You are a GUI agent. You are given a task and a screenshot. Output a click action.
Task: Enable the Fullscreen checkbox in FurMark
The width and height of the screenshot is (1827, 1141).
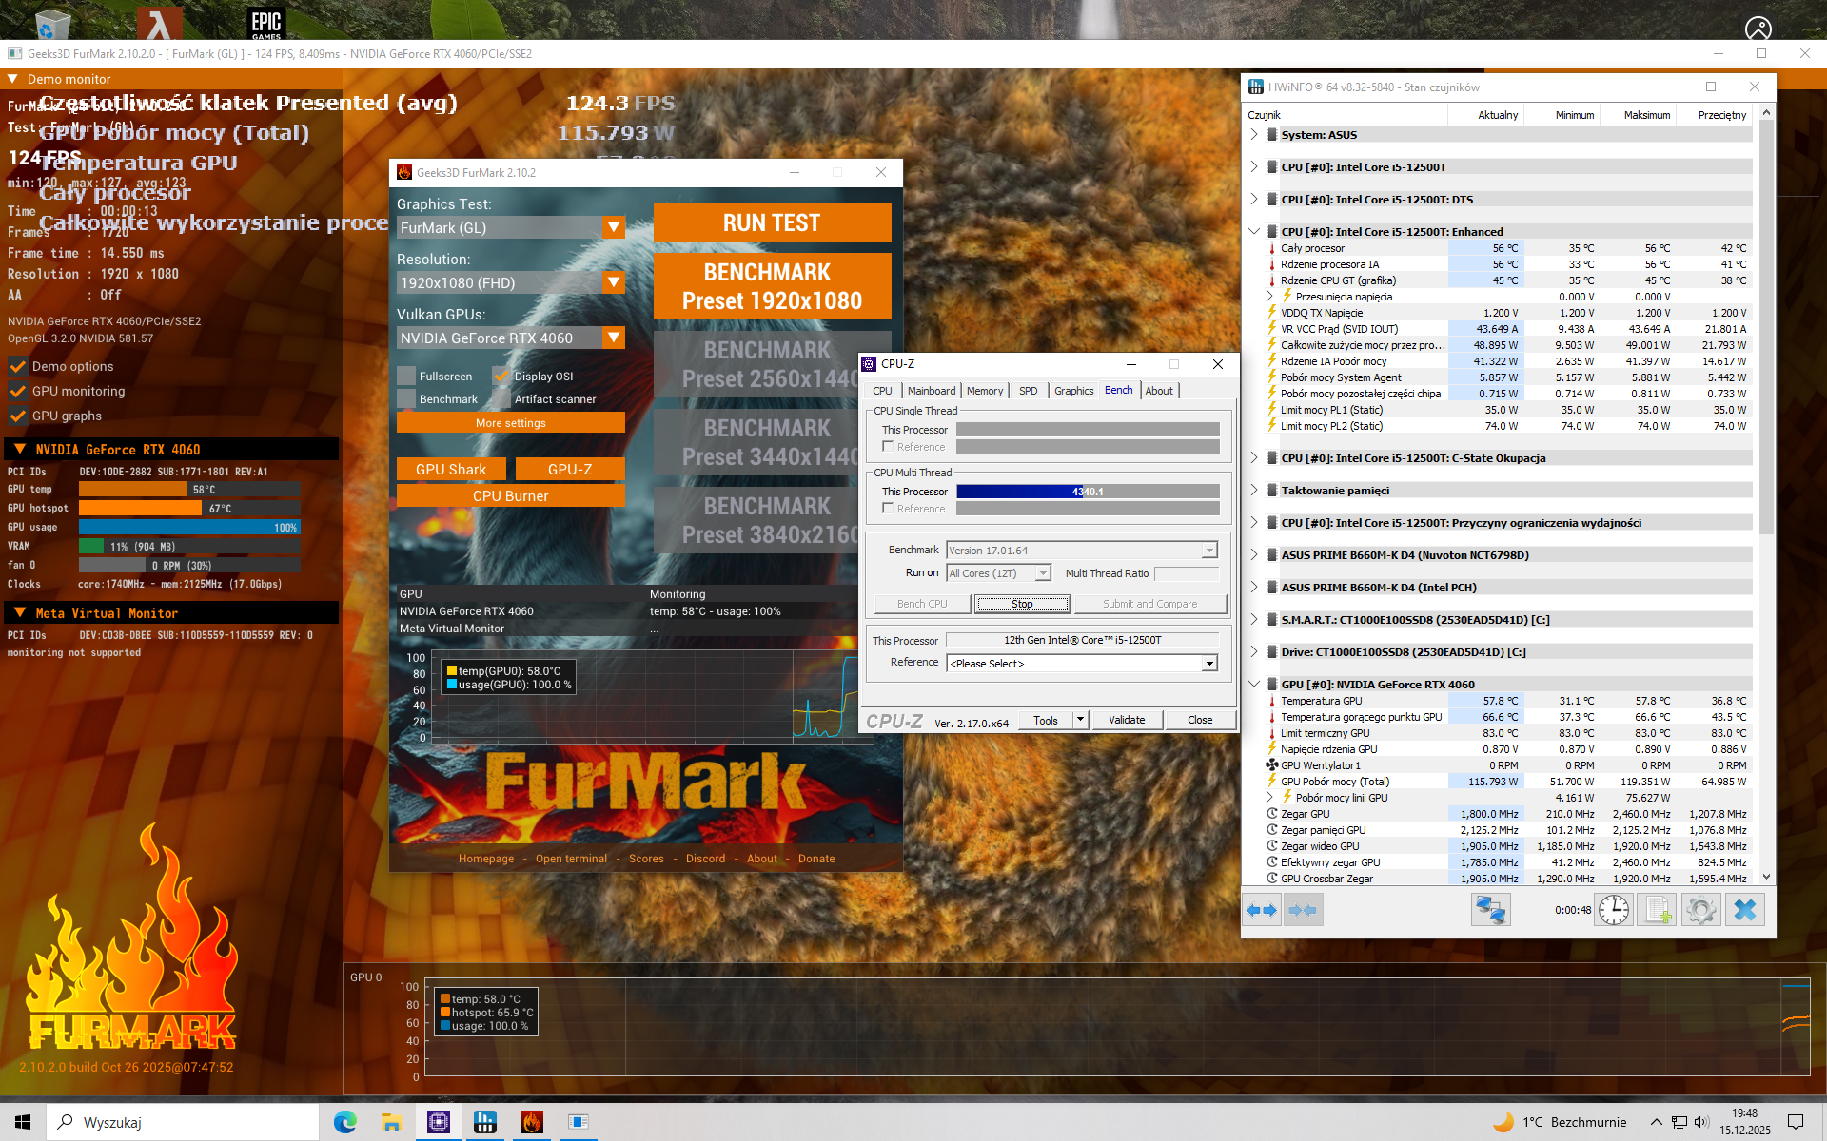(x=406, y=376)
